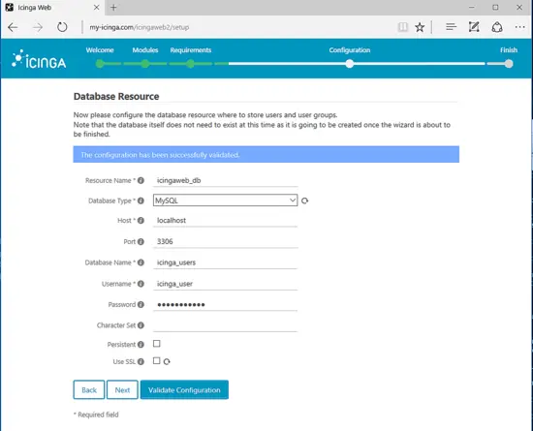The width and height of the screenshot is (533, 431).
Task: Enable the Persistent checkbox
Action: point(157,344)
